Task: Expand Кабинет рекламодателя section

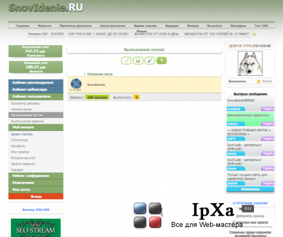Action: tap(36, 83)
